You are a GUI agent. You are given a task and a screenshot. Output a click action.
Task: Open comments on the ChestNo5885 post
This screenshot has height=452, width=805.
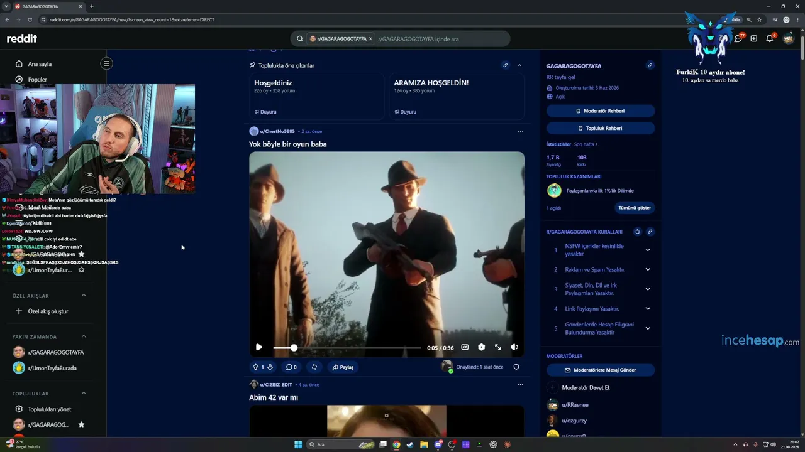291,367
